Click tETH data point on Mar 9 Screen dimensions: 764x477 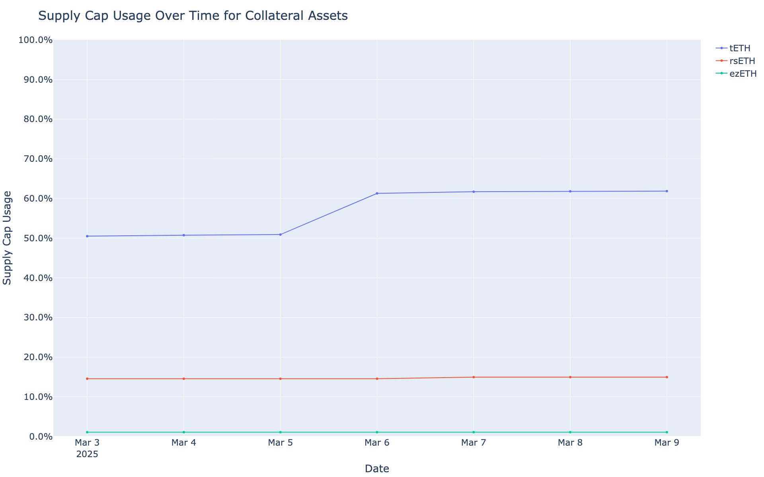pos(667,191)
